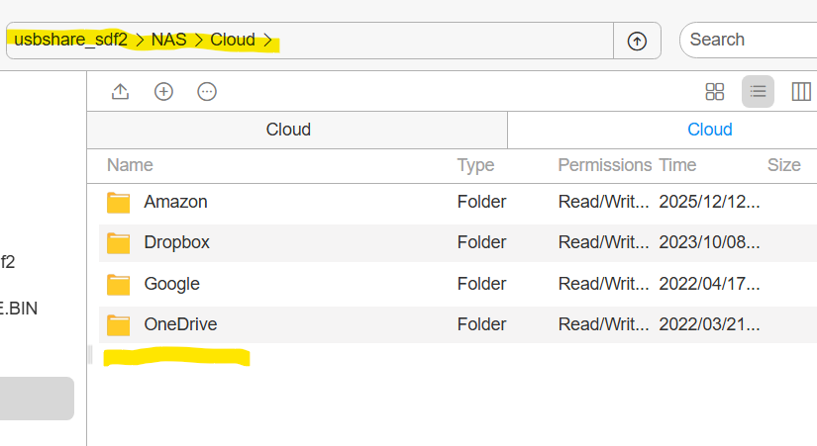
Task: Open the more options ellipsis icon
Action: click(x=207, y=92)
